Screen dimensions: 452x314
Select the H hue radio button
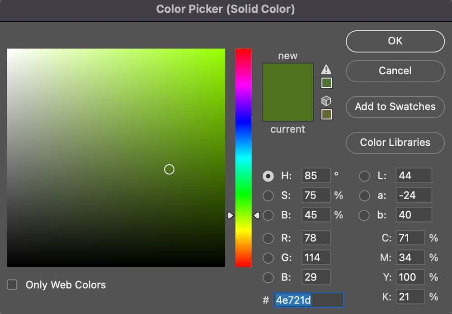click(x=268, y=176)
